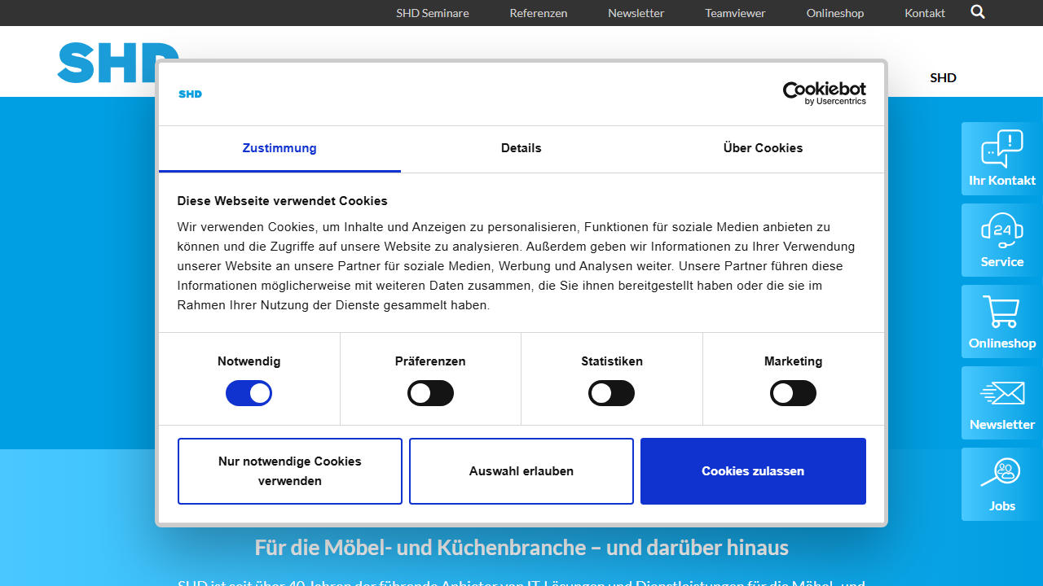Screen dimensions: 1043x586
Task: Switch to the Zustimmung tab
Action: click(x=279, y=148)
